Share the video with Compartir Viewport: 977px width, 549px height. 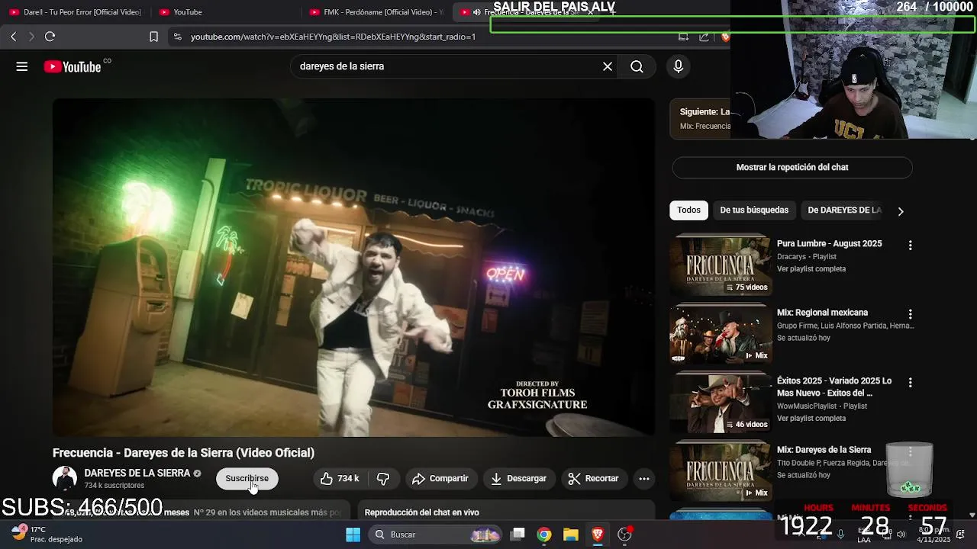pos(440,479)
